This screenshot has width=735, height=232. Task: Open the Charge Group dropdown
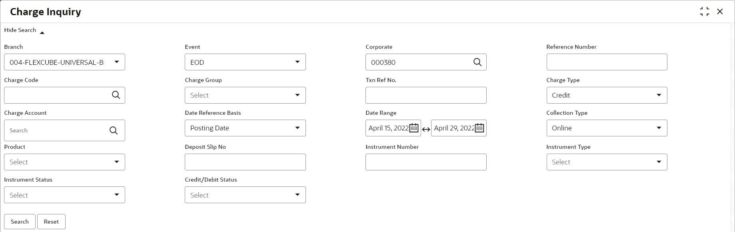[297, 95]
